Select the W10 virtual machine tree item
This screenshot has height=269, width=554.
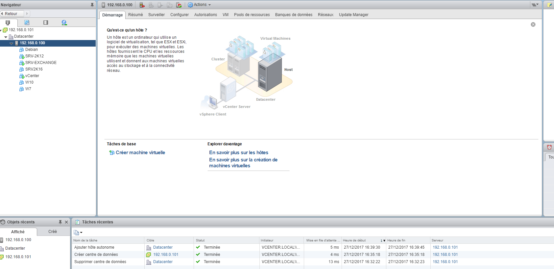(29, 82)
